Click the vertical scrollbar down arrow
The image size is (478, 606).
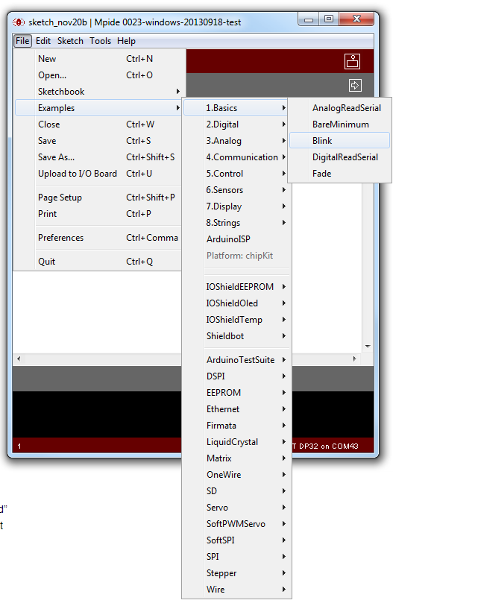[367, 347]
